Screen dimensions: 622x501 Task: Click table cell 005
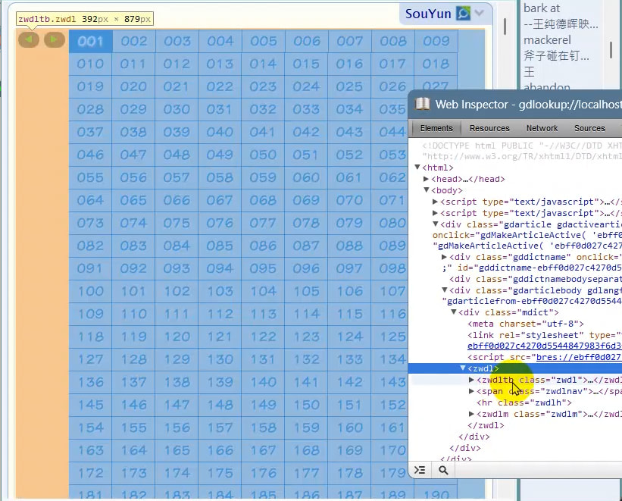tap(263, 41)
